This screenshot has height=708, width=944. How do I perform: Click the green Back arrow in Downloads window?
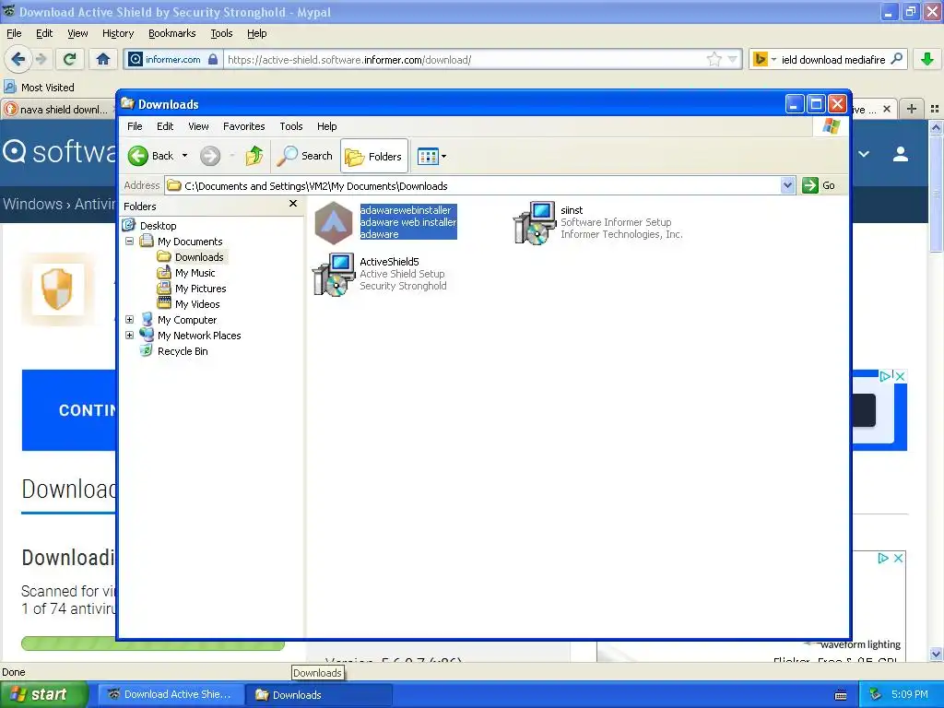point(138,156)
